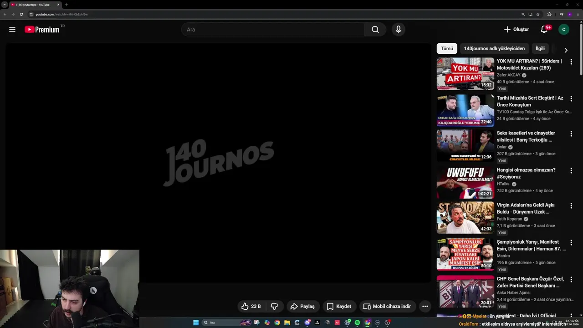Open Seks kasetleri ve cinayetler thumbnail
Screen dimensions: 583x328
[465, 146]
